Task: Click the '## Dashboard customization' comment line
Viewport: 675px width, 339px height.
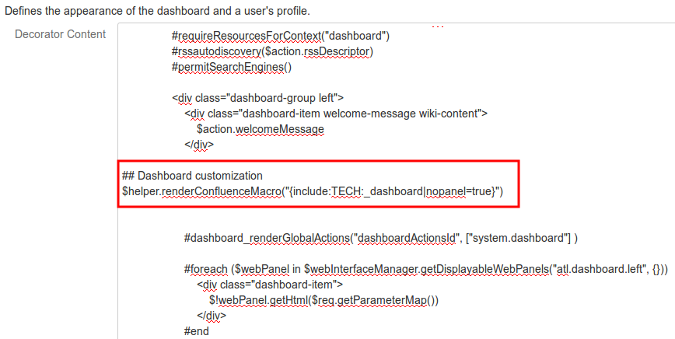Action: coord(193,176)
